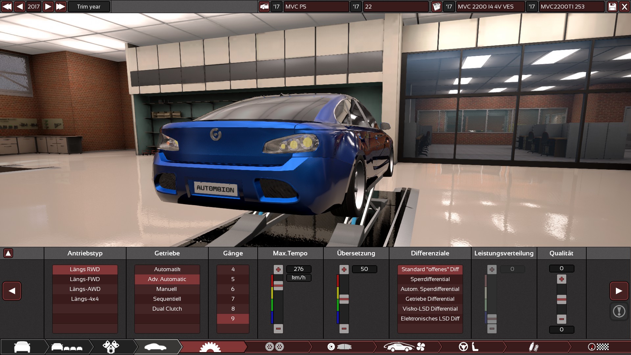Select Automatik gearbox
The width and height of the screenshot is (631, 355).
(167, 270)
